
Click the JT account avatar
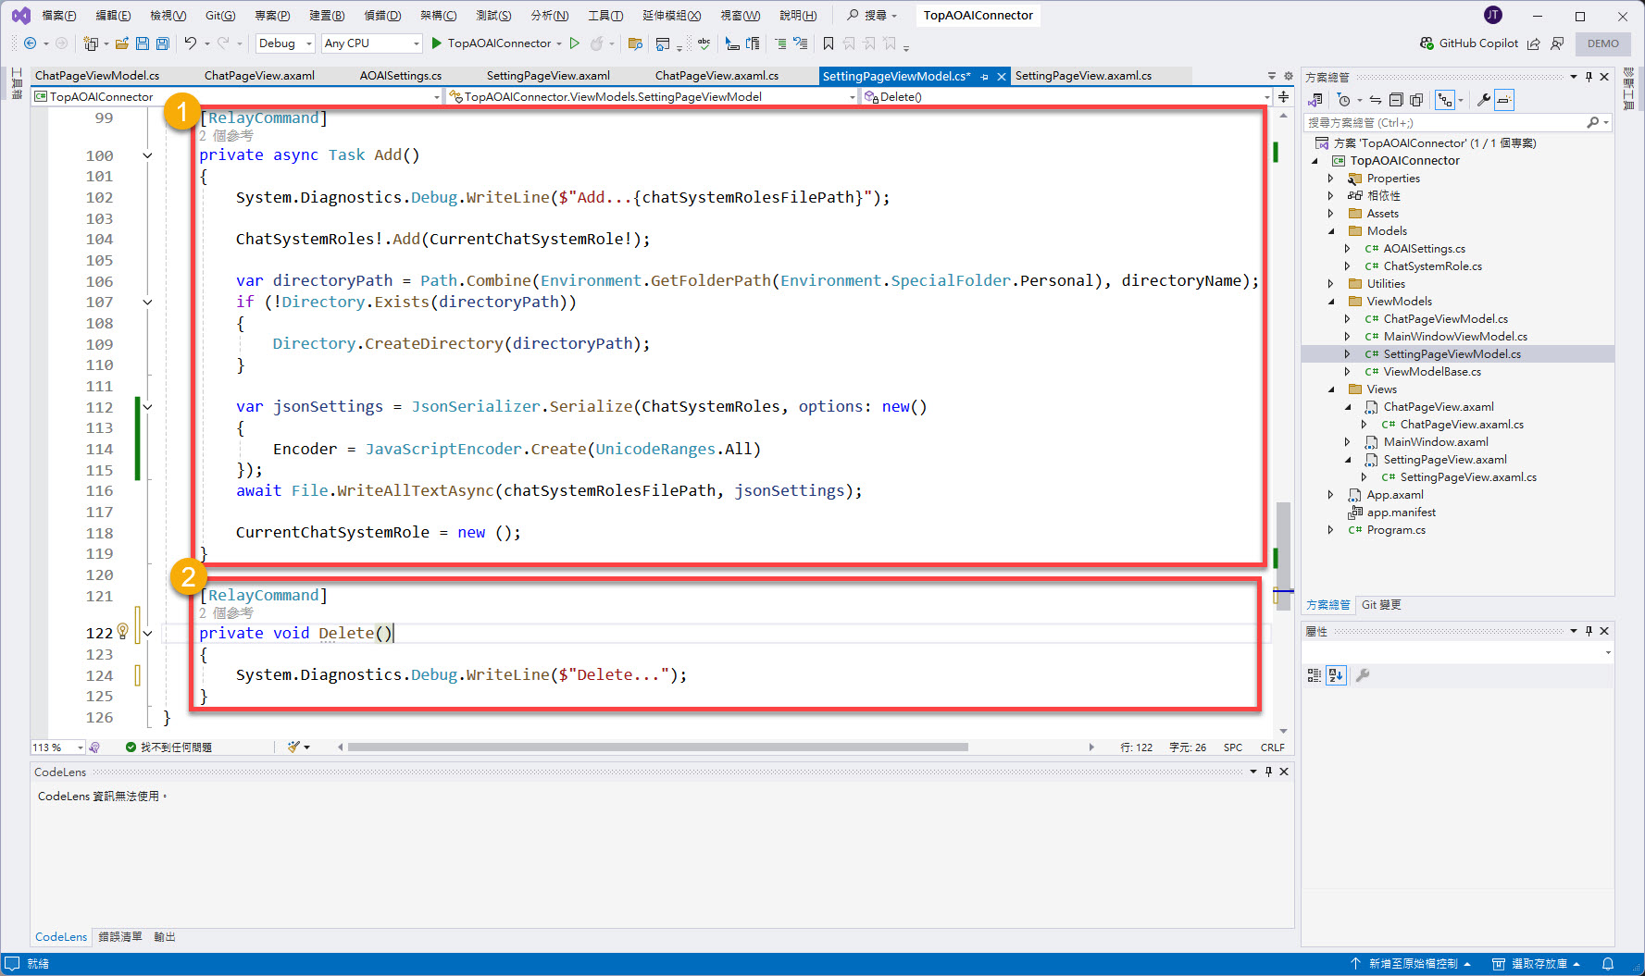coord(1492,15)
